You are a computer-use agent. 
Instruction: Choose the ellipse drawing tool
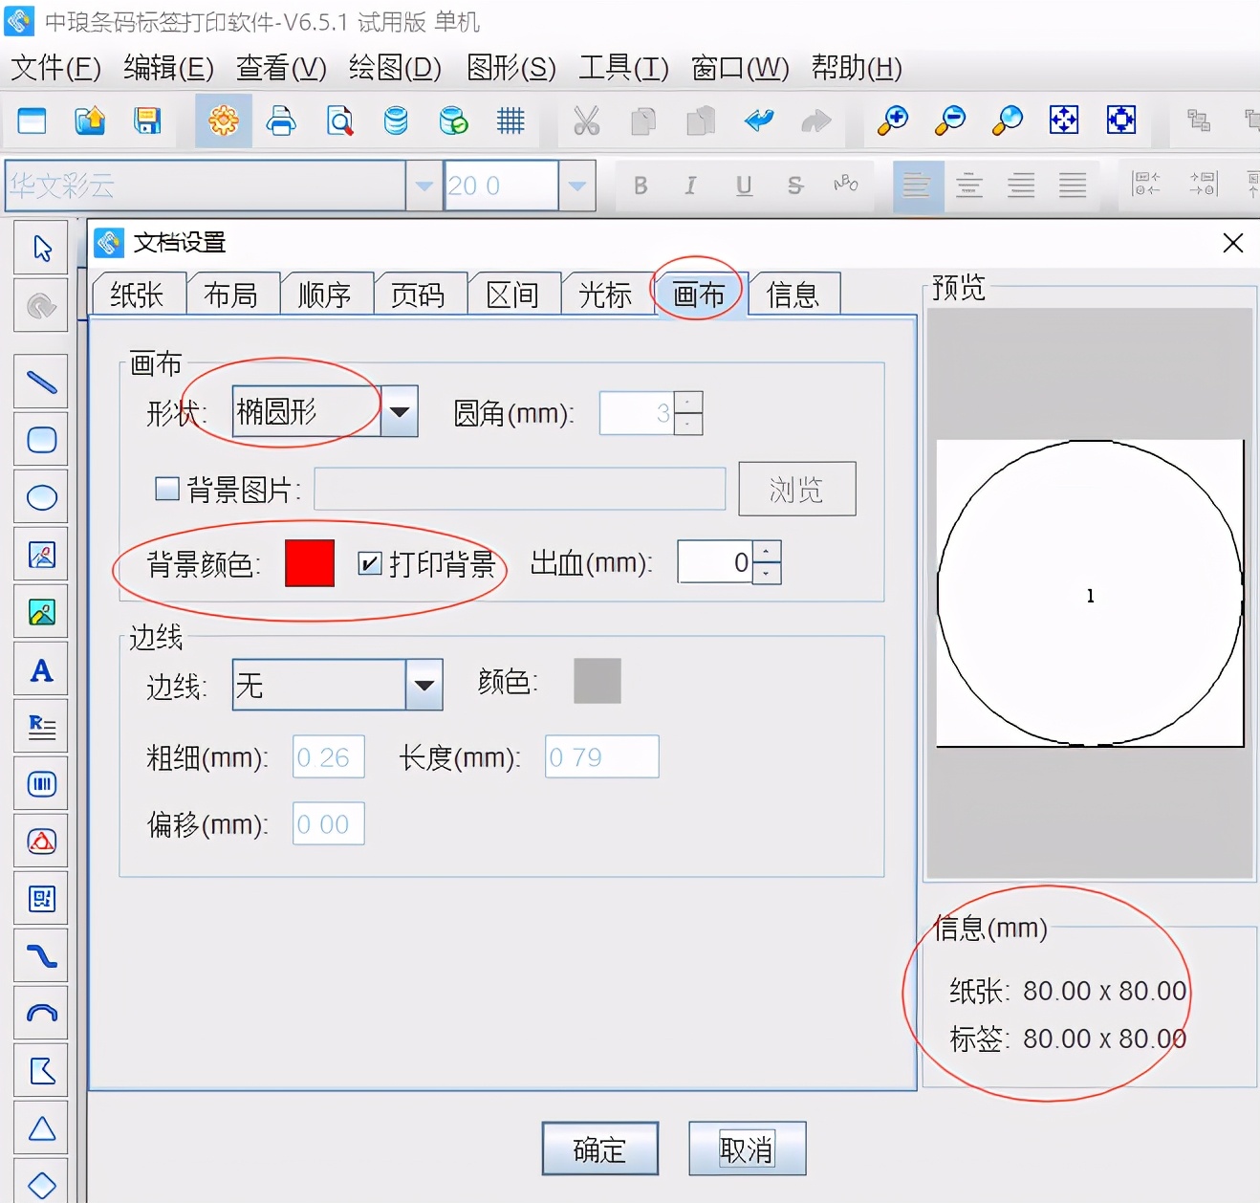click(40, 497)
